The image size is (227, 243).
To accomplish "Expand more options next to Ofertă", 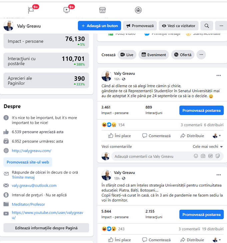I will click(201, 55).
